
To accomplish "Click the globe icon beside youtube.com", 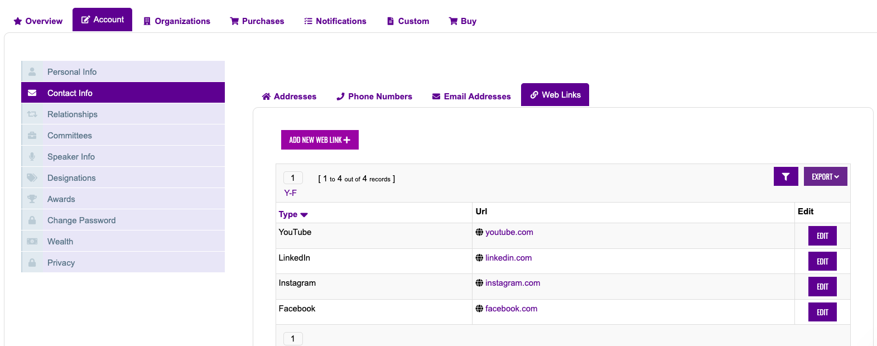I will 479,232.
